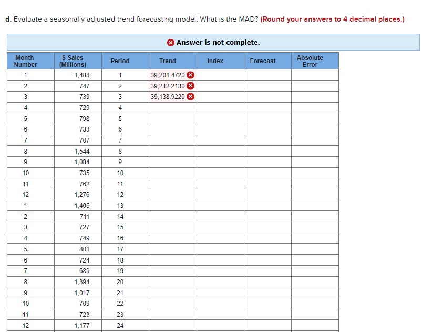Click the Forecast column header

pyautogui.click(x=268, y=61)
